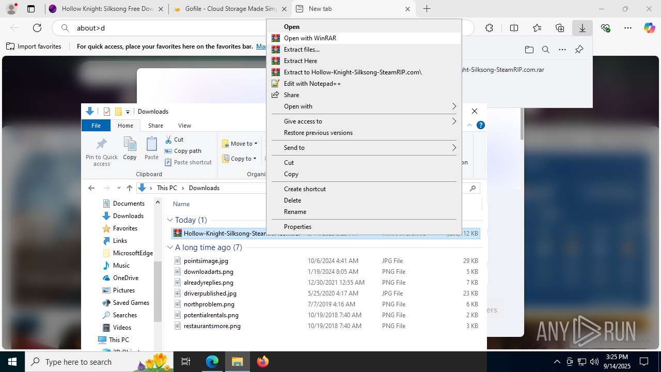Click bold Open at menu top
The height and width of the screenshot is (372, 661).
pyautogui.click(x=364, y=26)
